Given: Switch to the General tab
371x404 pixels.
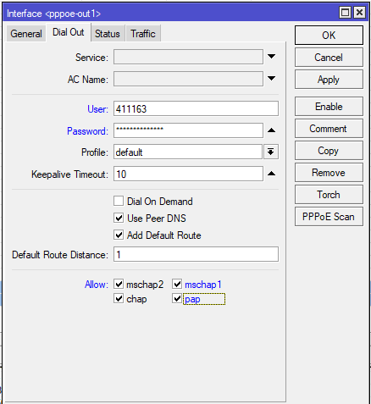Looking at the screenshot, I should (x=26, y=34).
